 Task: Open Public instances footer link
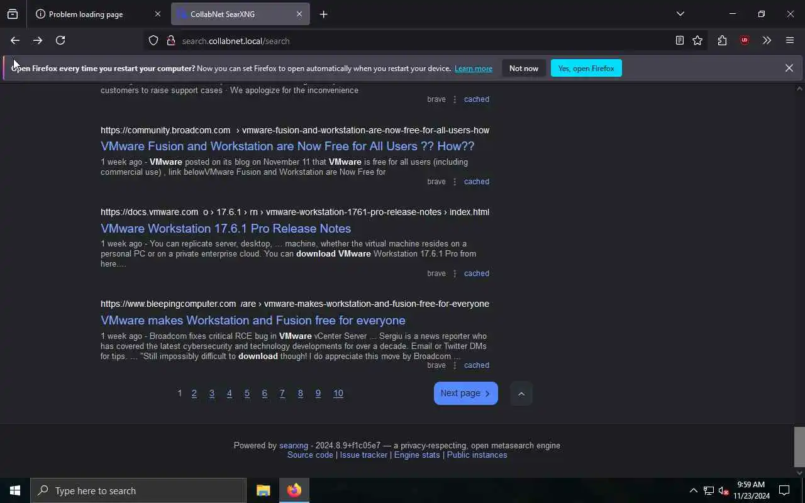point(477,455)
